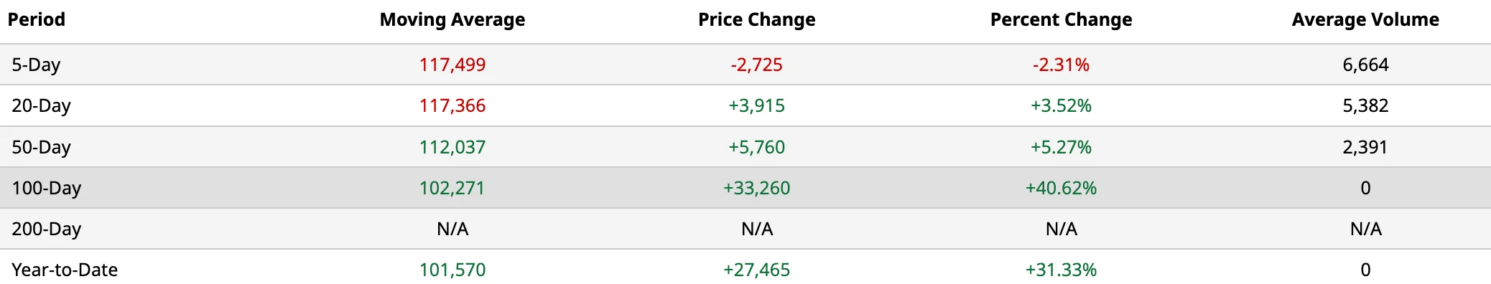Viewport: 1491px width, 284px height.
Task: Select the Year-to-Date row label
Action: point(65,270)
